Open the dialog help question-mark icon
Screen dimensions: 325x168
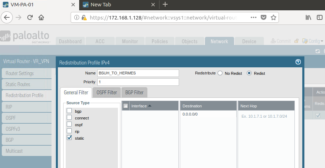point(298,62)
